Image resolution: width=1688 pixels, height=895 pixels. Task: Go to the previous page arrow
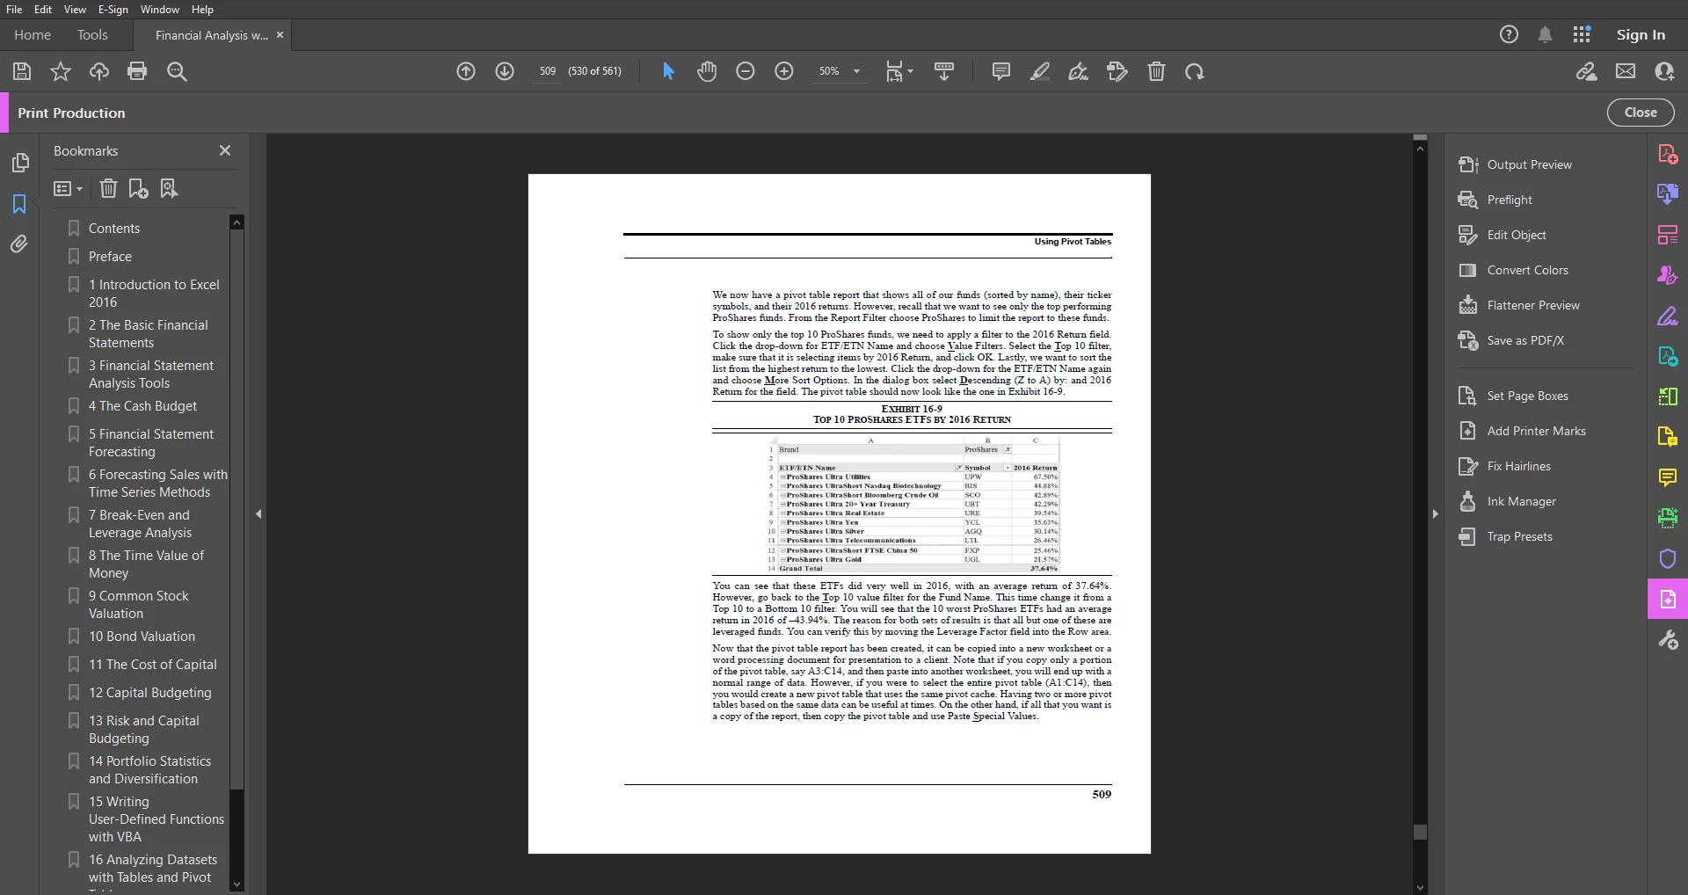466,71
